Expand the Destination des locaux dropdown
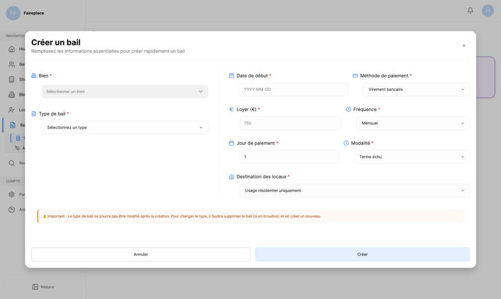The image size is (501, 299). click(354, 191)
